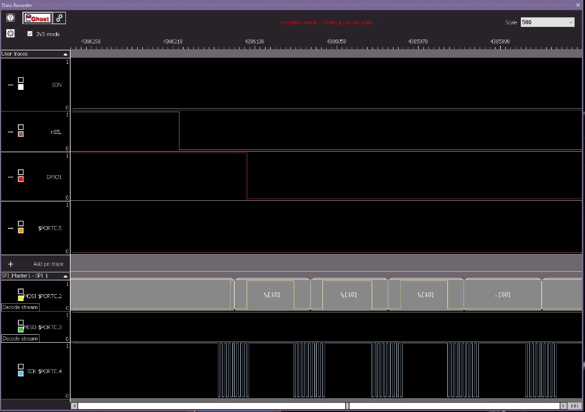The width and height of the screenshot is (585, 412).
Task: Uncheck the 3V3 mode checkbox
Action: point(30,34)
